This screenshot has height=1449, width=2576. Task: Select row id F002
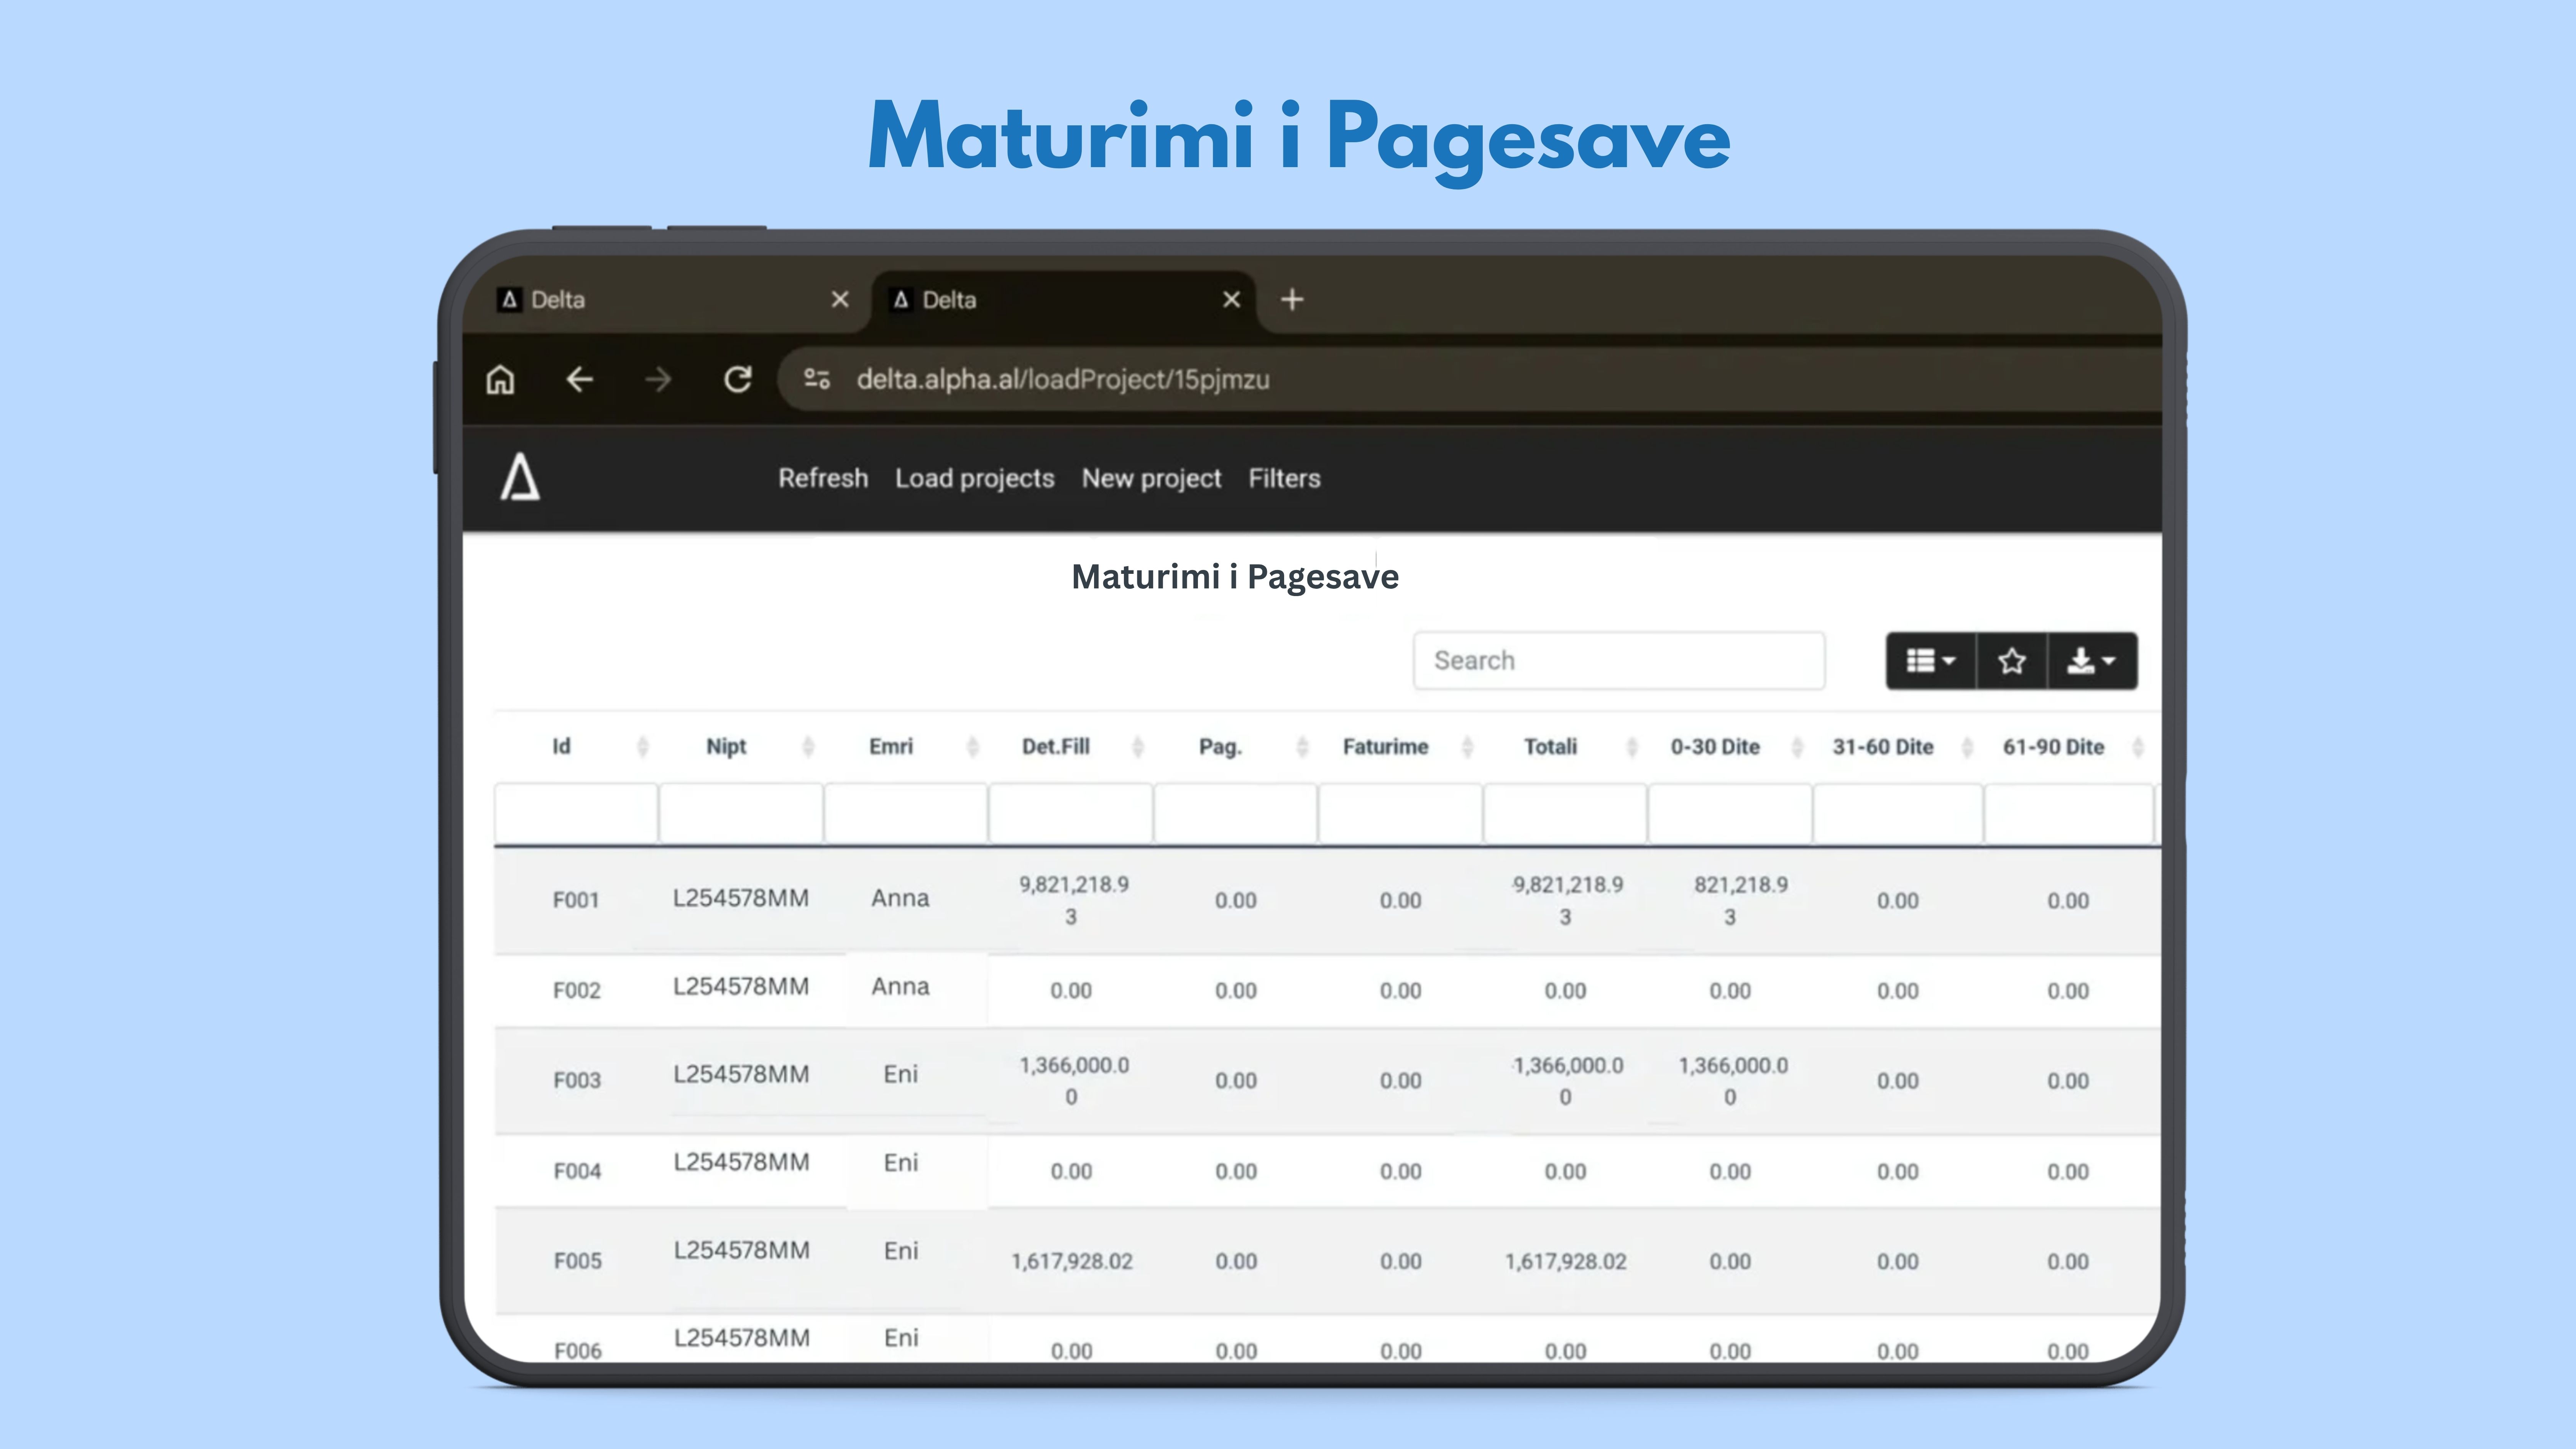pyautogui.click(x=577, y=991)
